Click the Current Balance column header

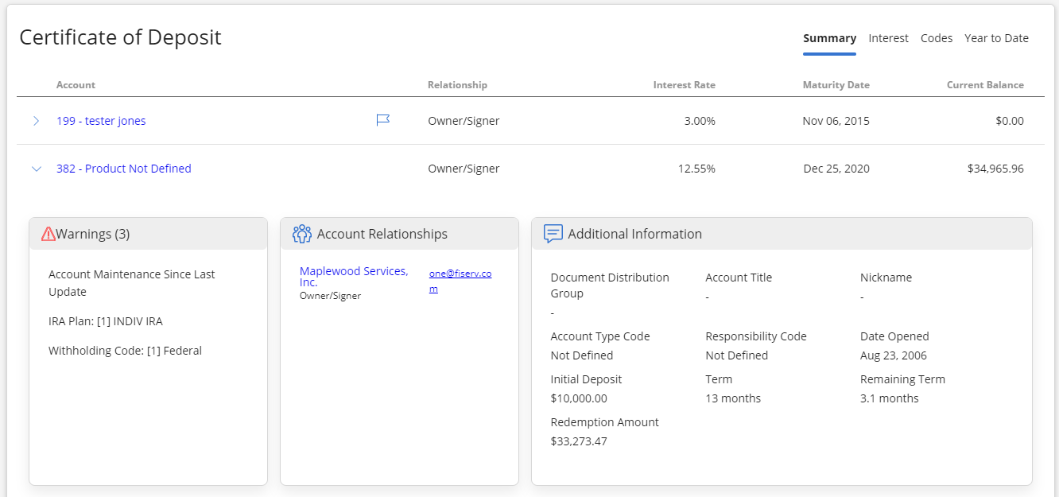[x=985, y=85]
